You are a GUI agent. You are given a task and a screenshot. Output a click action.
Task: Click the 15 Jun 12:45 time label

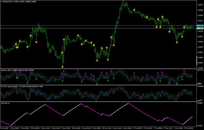pyautogui.click(x=46, y=128)
